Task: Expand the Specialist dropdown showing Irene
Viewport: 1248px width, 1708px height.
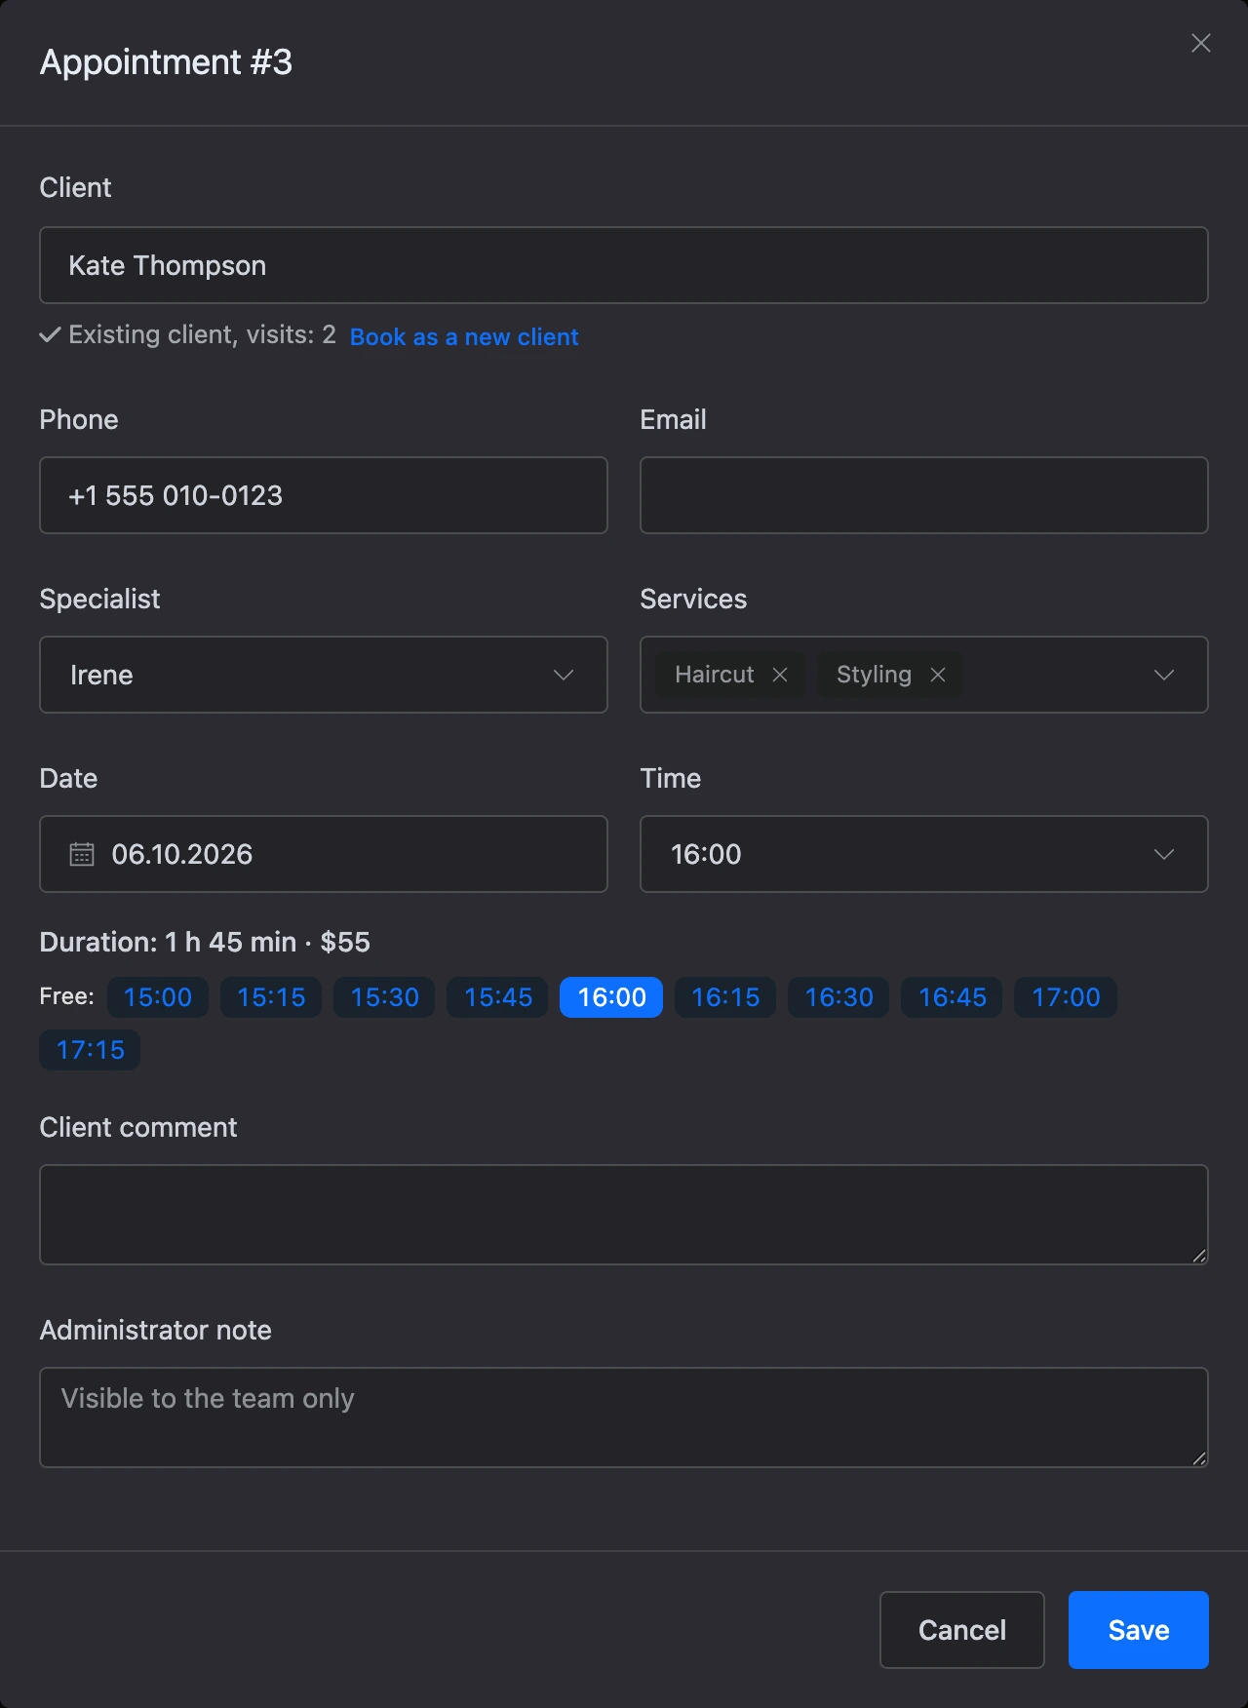Action: (x=324, y=675)
